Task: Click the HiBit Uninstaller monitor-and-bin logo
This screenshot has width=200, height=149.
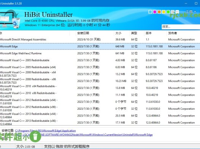Action: [10, 19]
